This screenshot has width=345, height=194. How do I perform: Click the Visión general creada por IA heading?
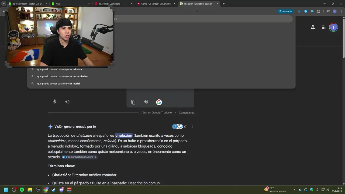tap(75, 127)
